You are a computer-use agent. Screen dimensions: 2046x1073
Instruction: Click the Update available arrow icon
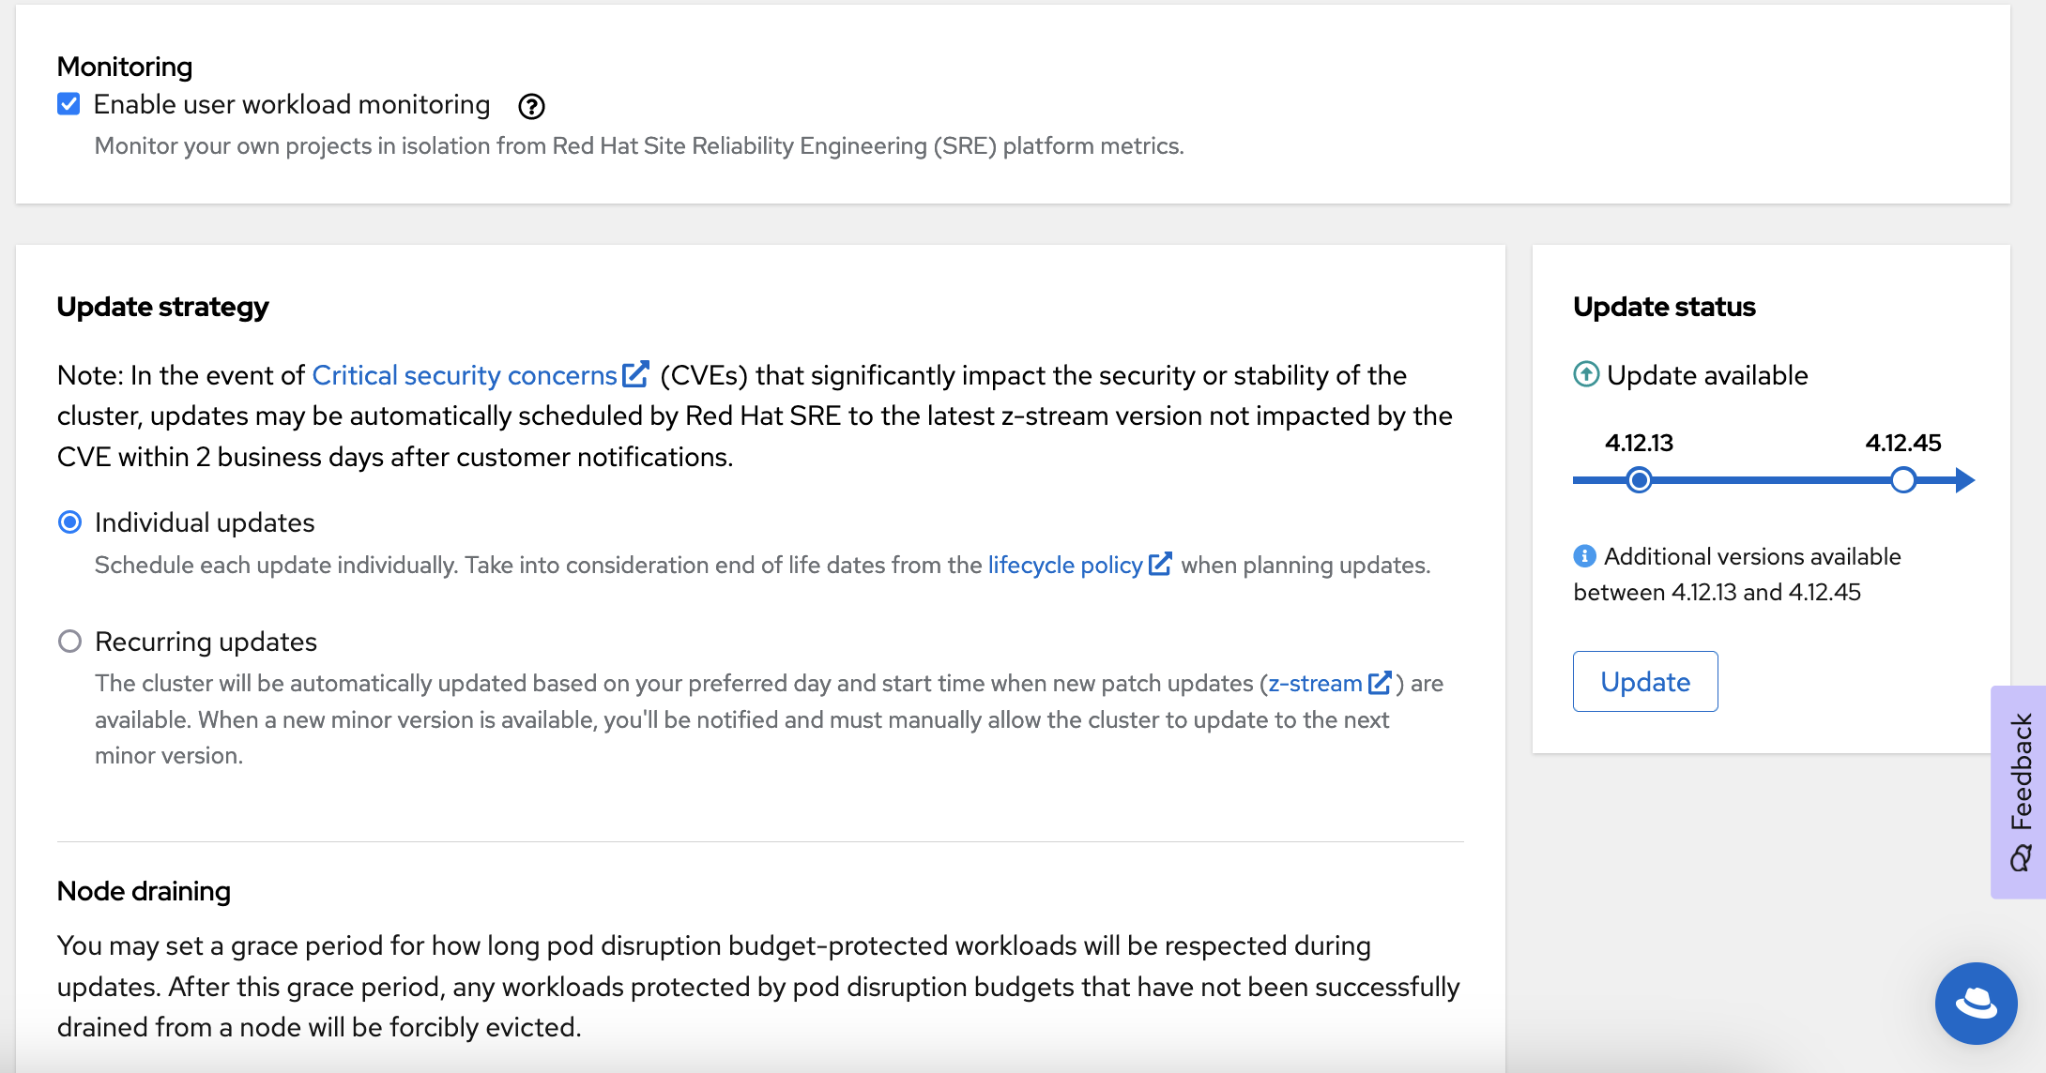[x=1586, y=375]
